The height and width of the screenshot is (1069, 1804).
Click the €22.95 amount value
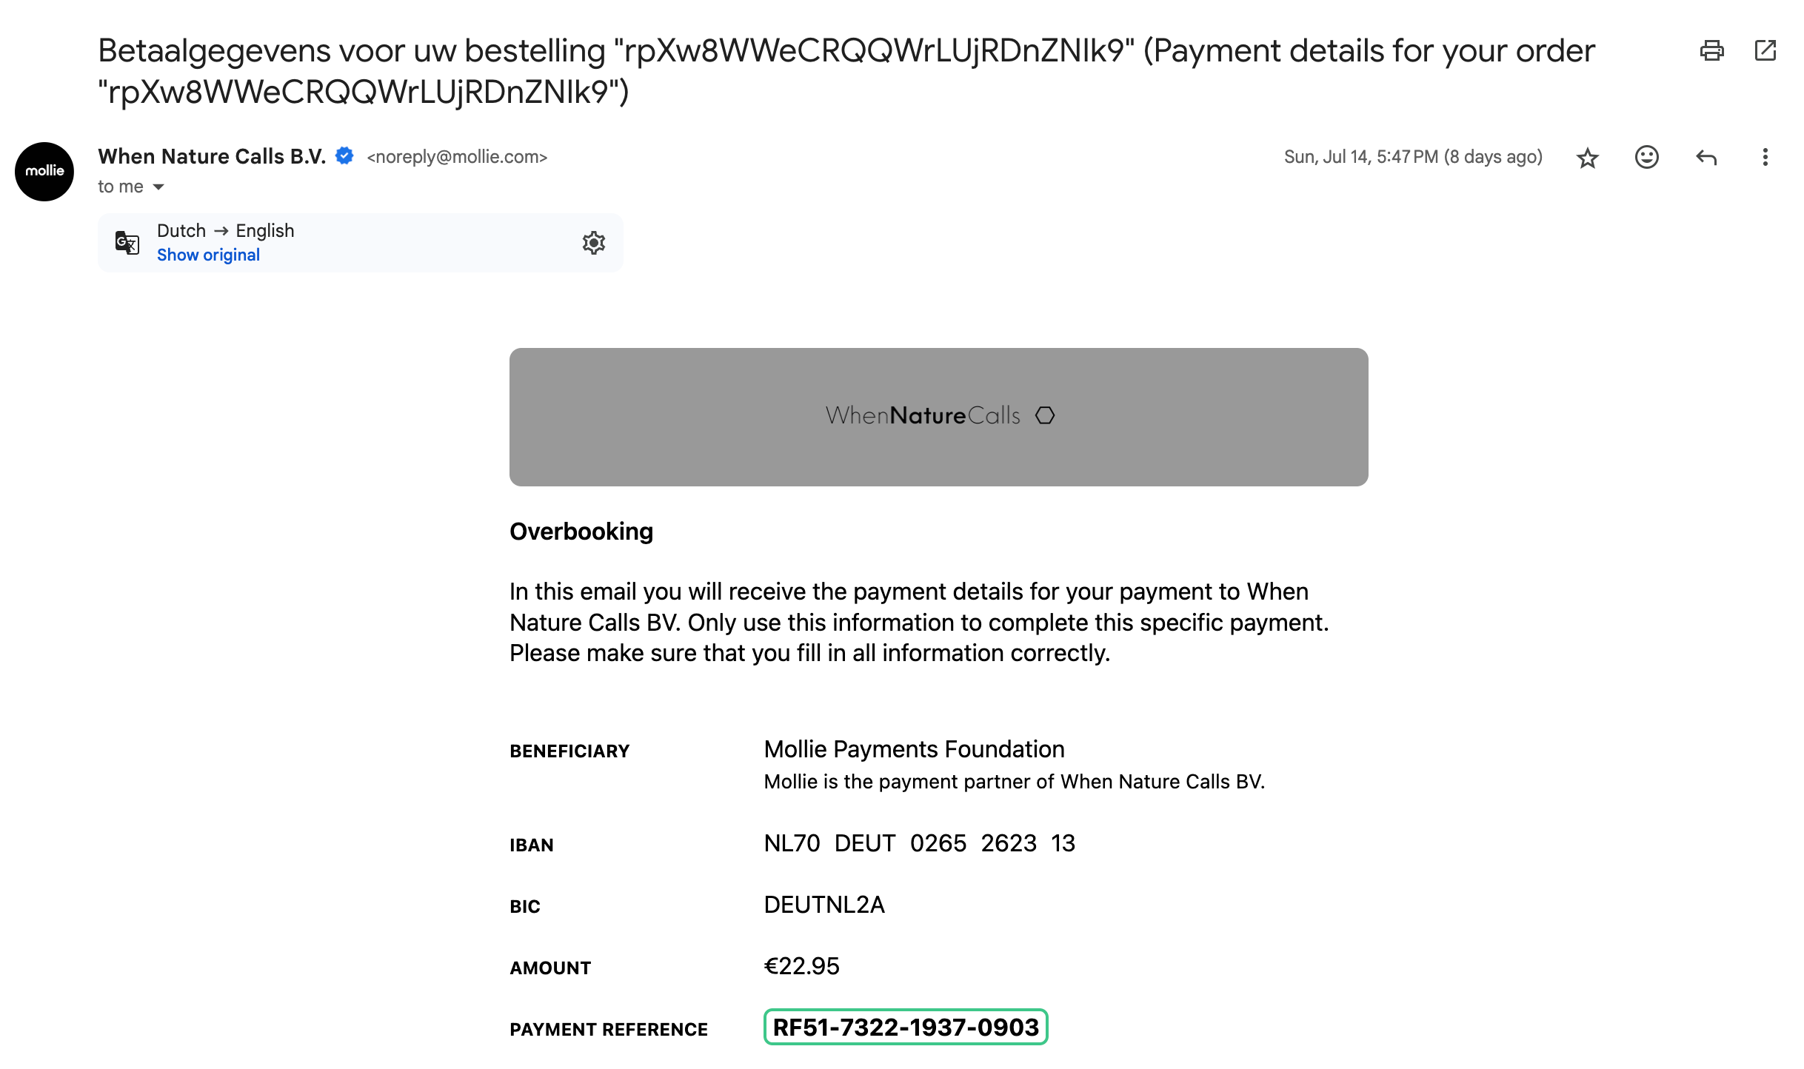coord(801,966)
